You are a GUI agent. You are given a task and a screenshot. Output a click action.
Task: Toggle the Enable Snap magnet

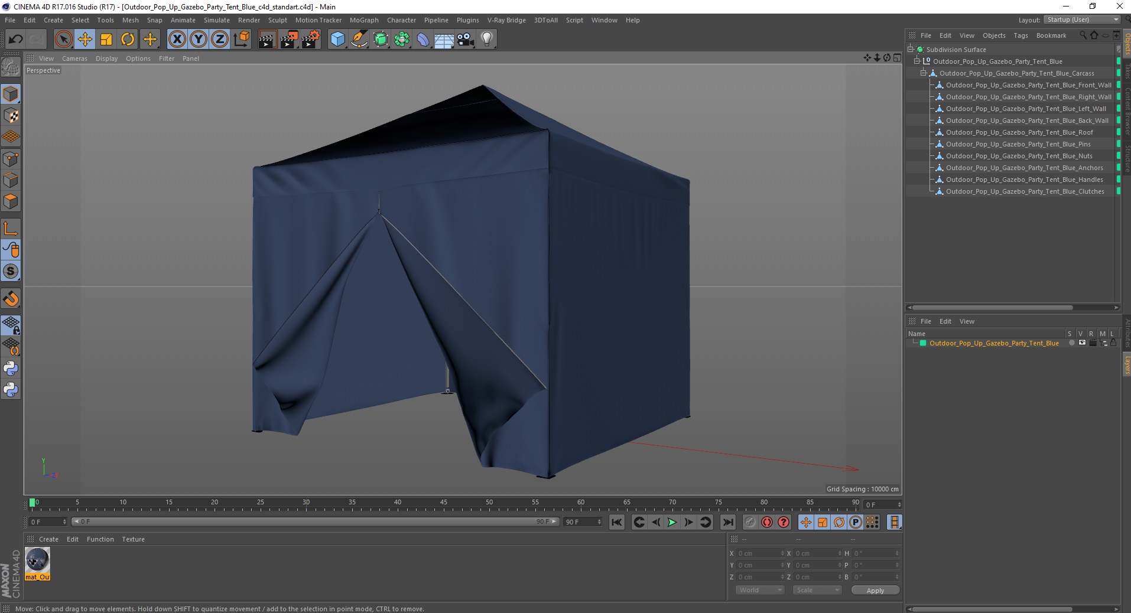11,299
